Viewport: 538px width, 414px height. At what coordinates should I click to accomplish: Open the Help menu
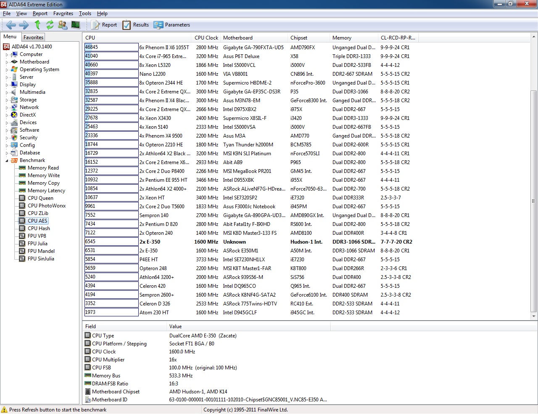(x=102, y=13)
